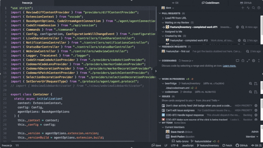Screen dimensions: 263x148
Task: Click review icon on Feature/bar first cut row
Action: pyautogui.click(x=247, y=51)
